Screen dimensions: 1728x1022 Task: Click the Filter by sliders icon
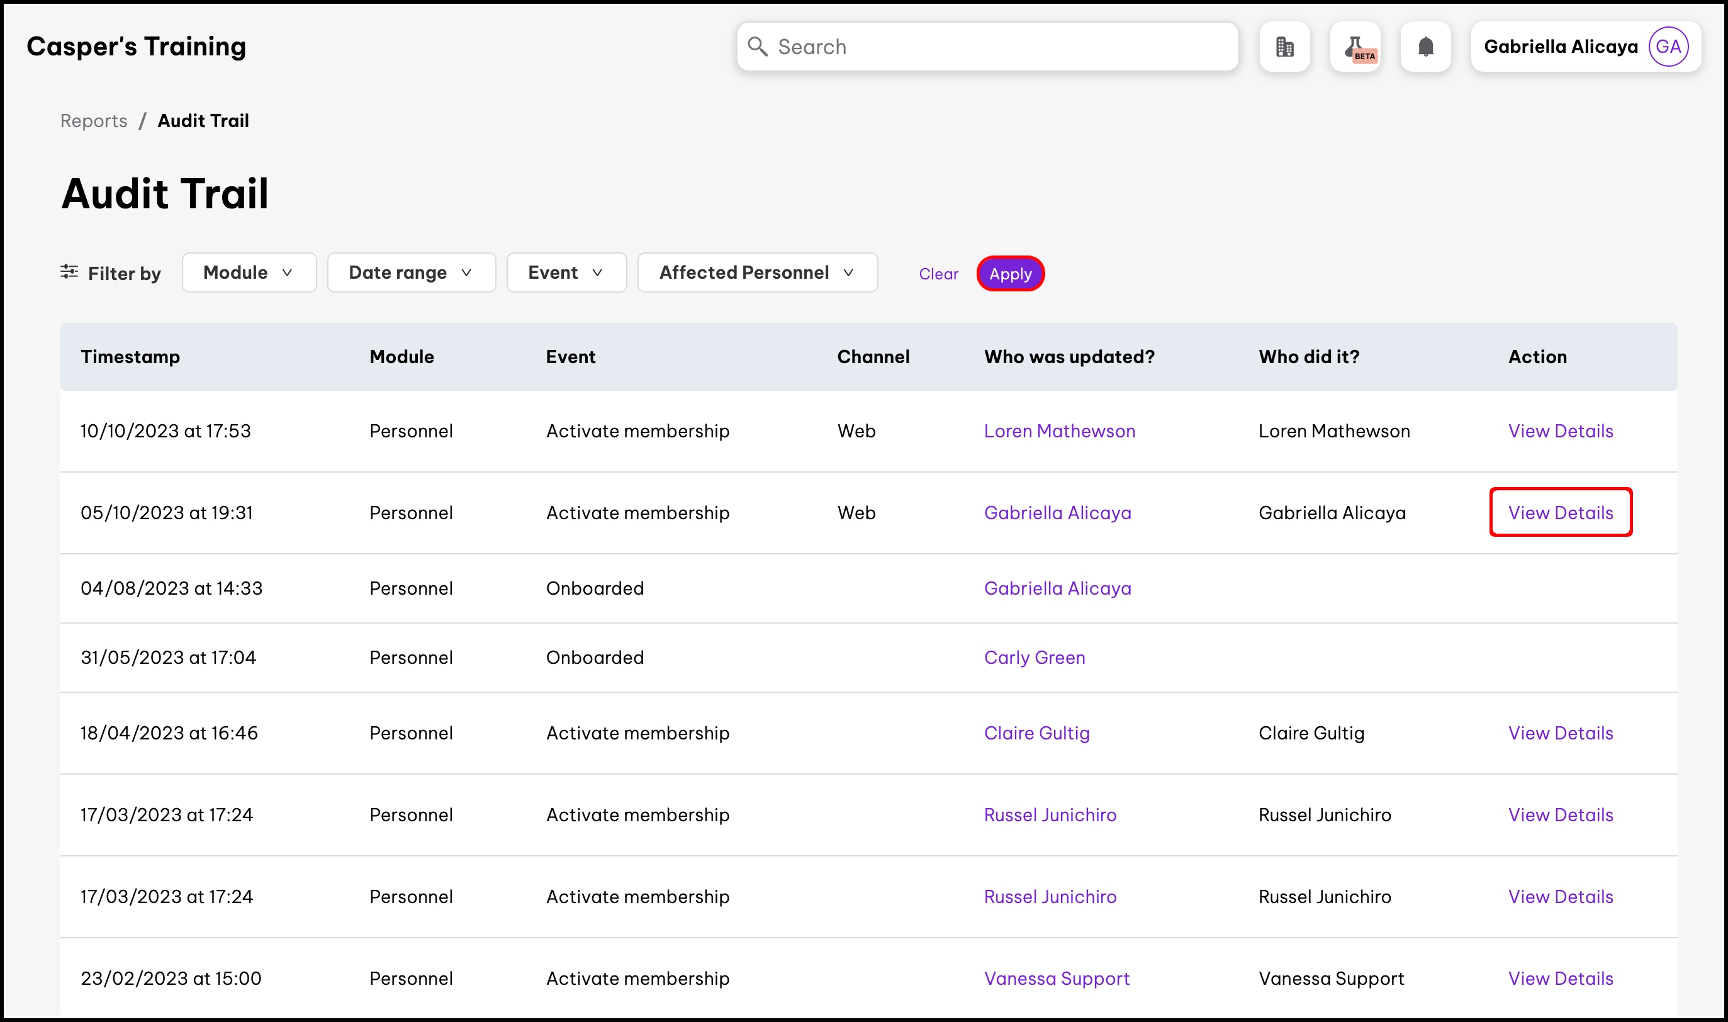pos(69,272)
